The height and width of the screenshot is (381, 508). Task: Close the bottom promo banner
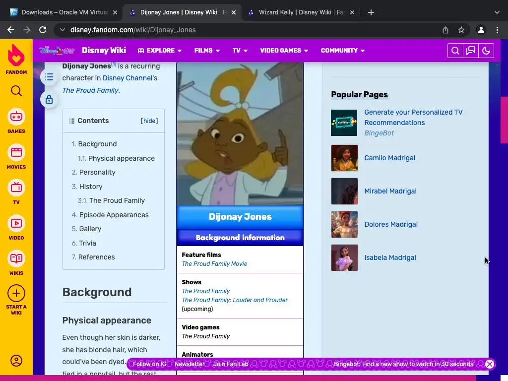[x=490, y=364]
